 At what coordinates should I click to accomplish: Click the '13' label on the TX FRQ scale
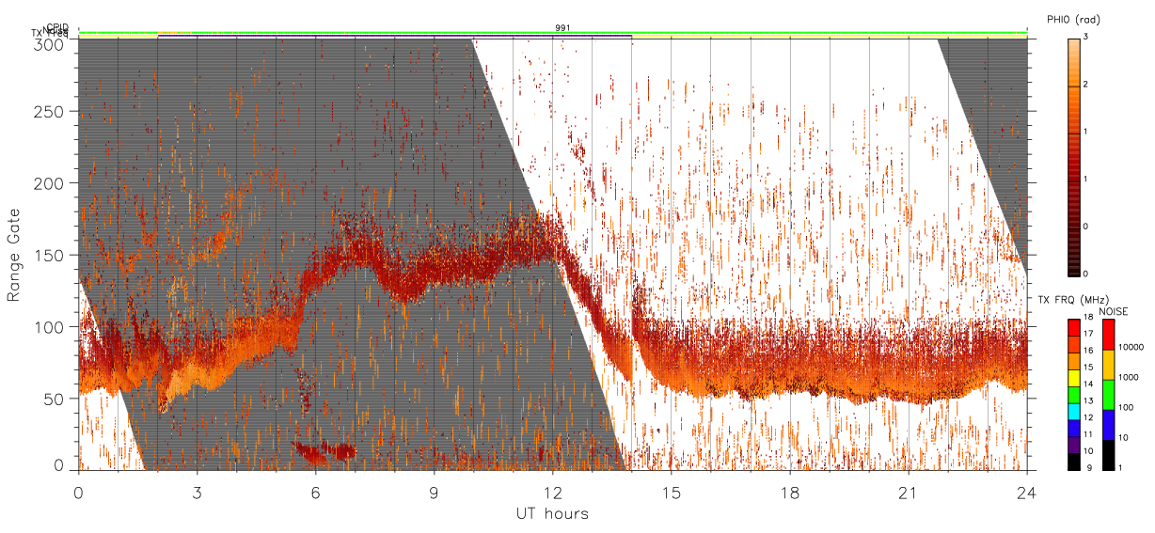click(x=1088, y=400)
